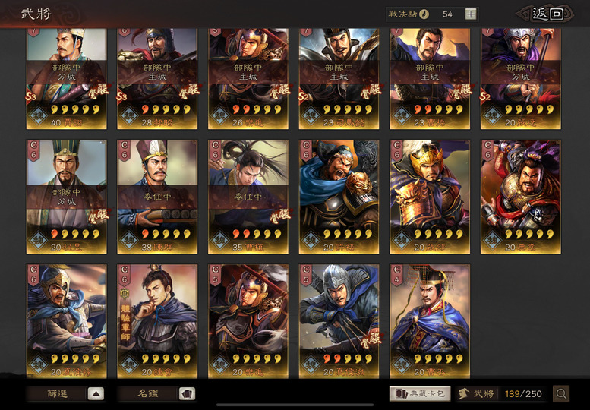Open the 名鑑 cards icon
This screenshot has height=410, width=590.
[187, 394]
